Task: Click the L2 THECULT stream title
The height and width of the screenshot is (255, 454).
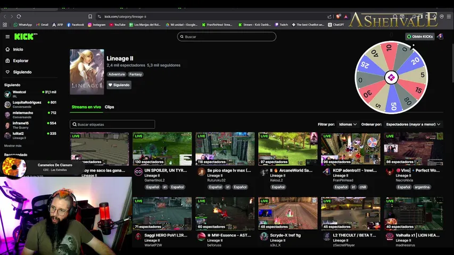Action: click(354, 235)
